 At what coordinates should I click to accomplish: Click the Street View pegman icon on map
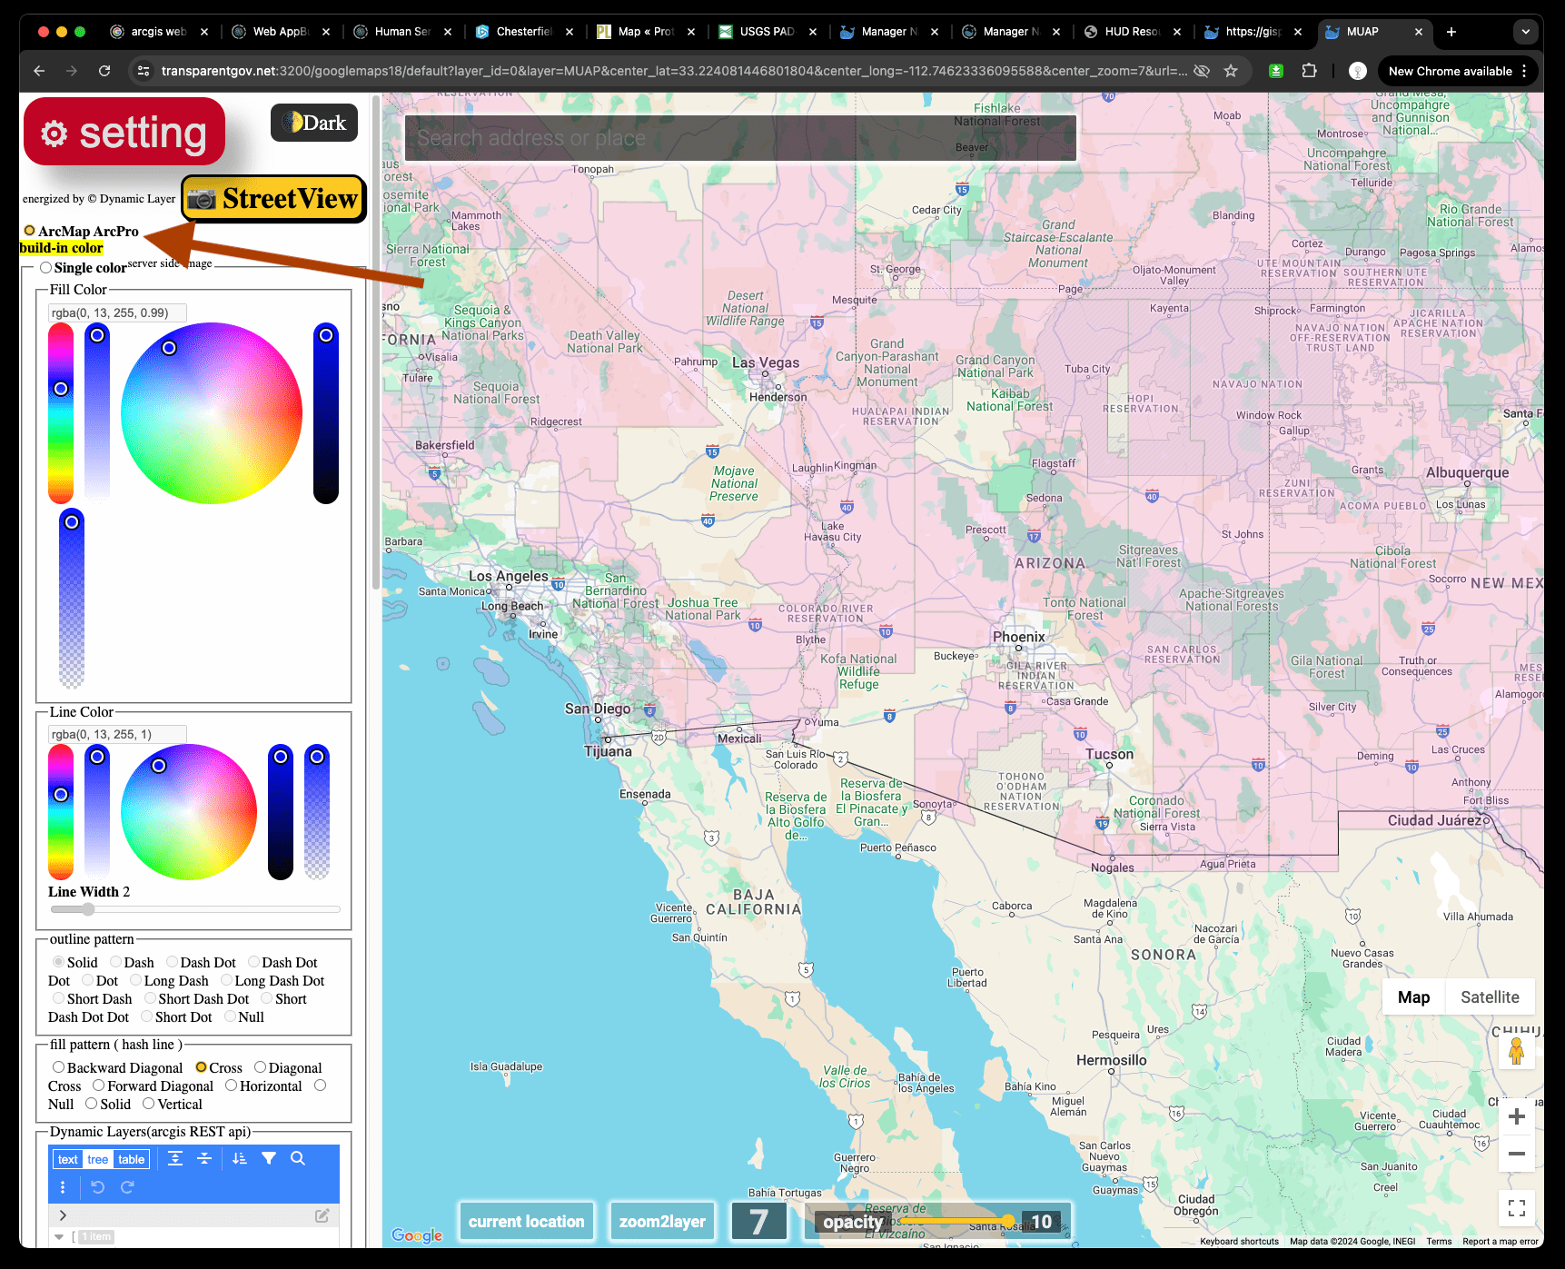point(1516,1052)
